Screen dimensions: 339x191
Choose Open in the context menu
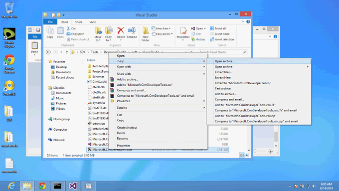pos(158,55)
